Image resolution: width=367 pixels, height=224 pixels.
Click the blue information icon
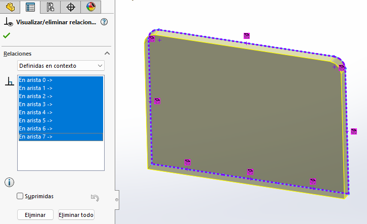coord(10,183)
